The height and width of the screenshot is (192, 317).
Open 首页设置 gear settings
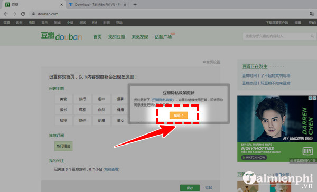[x=211, y=62]
